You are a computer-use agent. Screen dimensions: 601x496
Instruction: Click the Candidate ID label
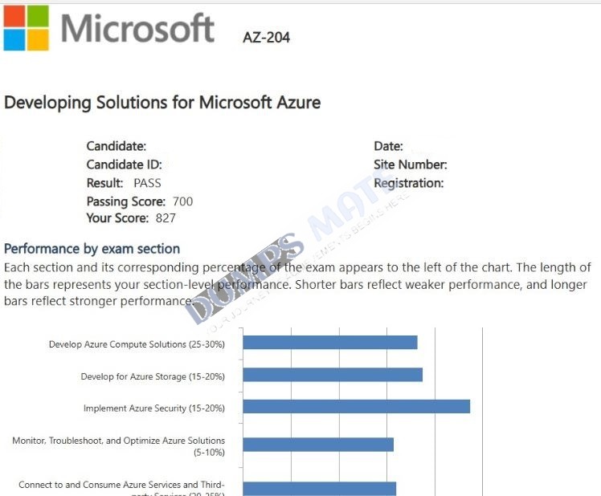coord(125,165)
